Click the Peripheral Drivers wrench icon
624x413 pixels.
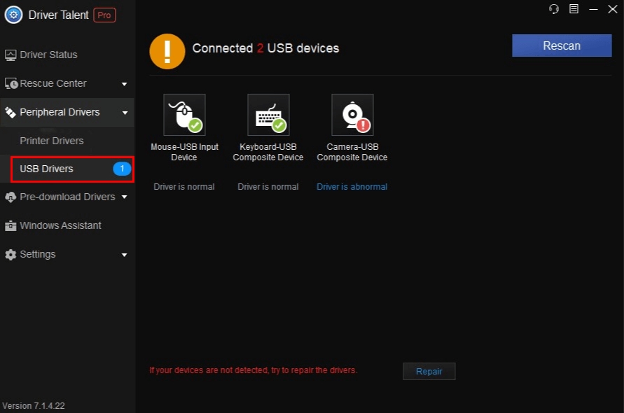pyautogui.click(x=9, y=112)
